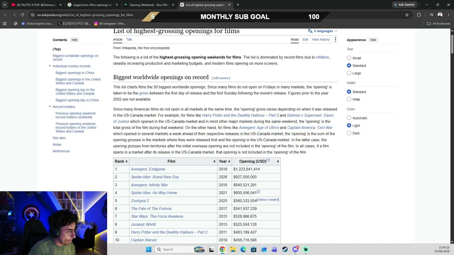Bookmark this page with the star icon
The width and height of the screenshot is (454, 255).
[407, 15]
